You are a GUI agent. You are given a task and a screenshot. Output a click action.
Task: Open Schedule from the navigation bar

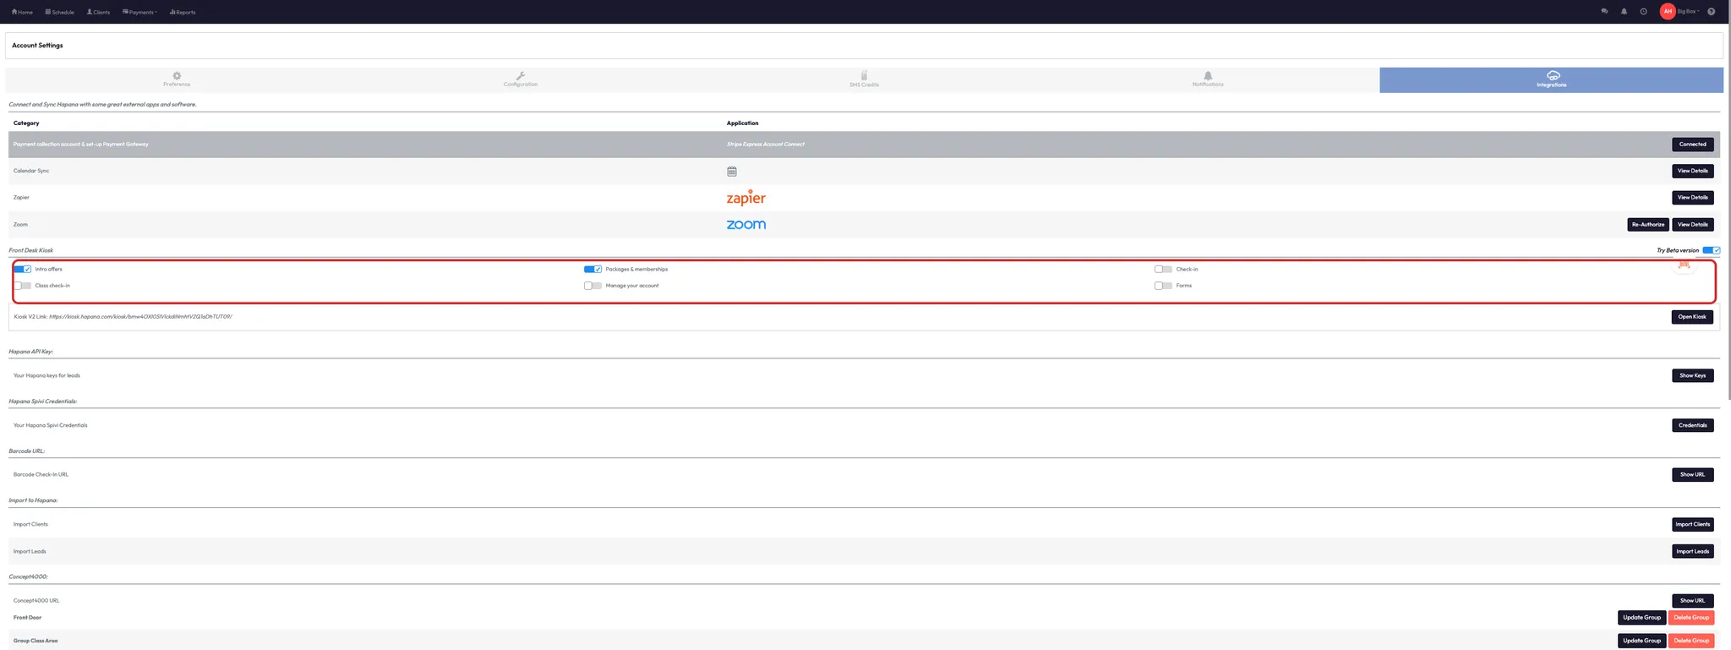tap(59, 12)
